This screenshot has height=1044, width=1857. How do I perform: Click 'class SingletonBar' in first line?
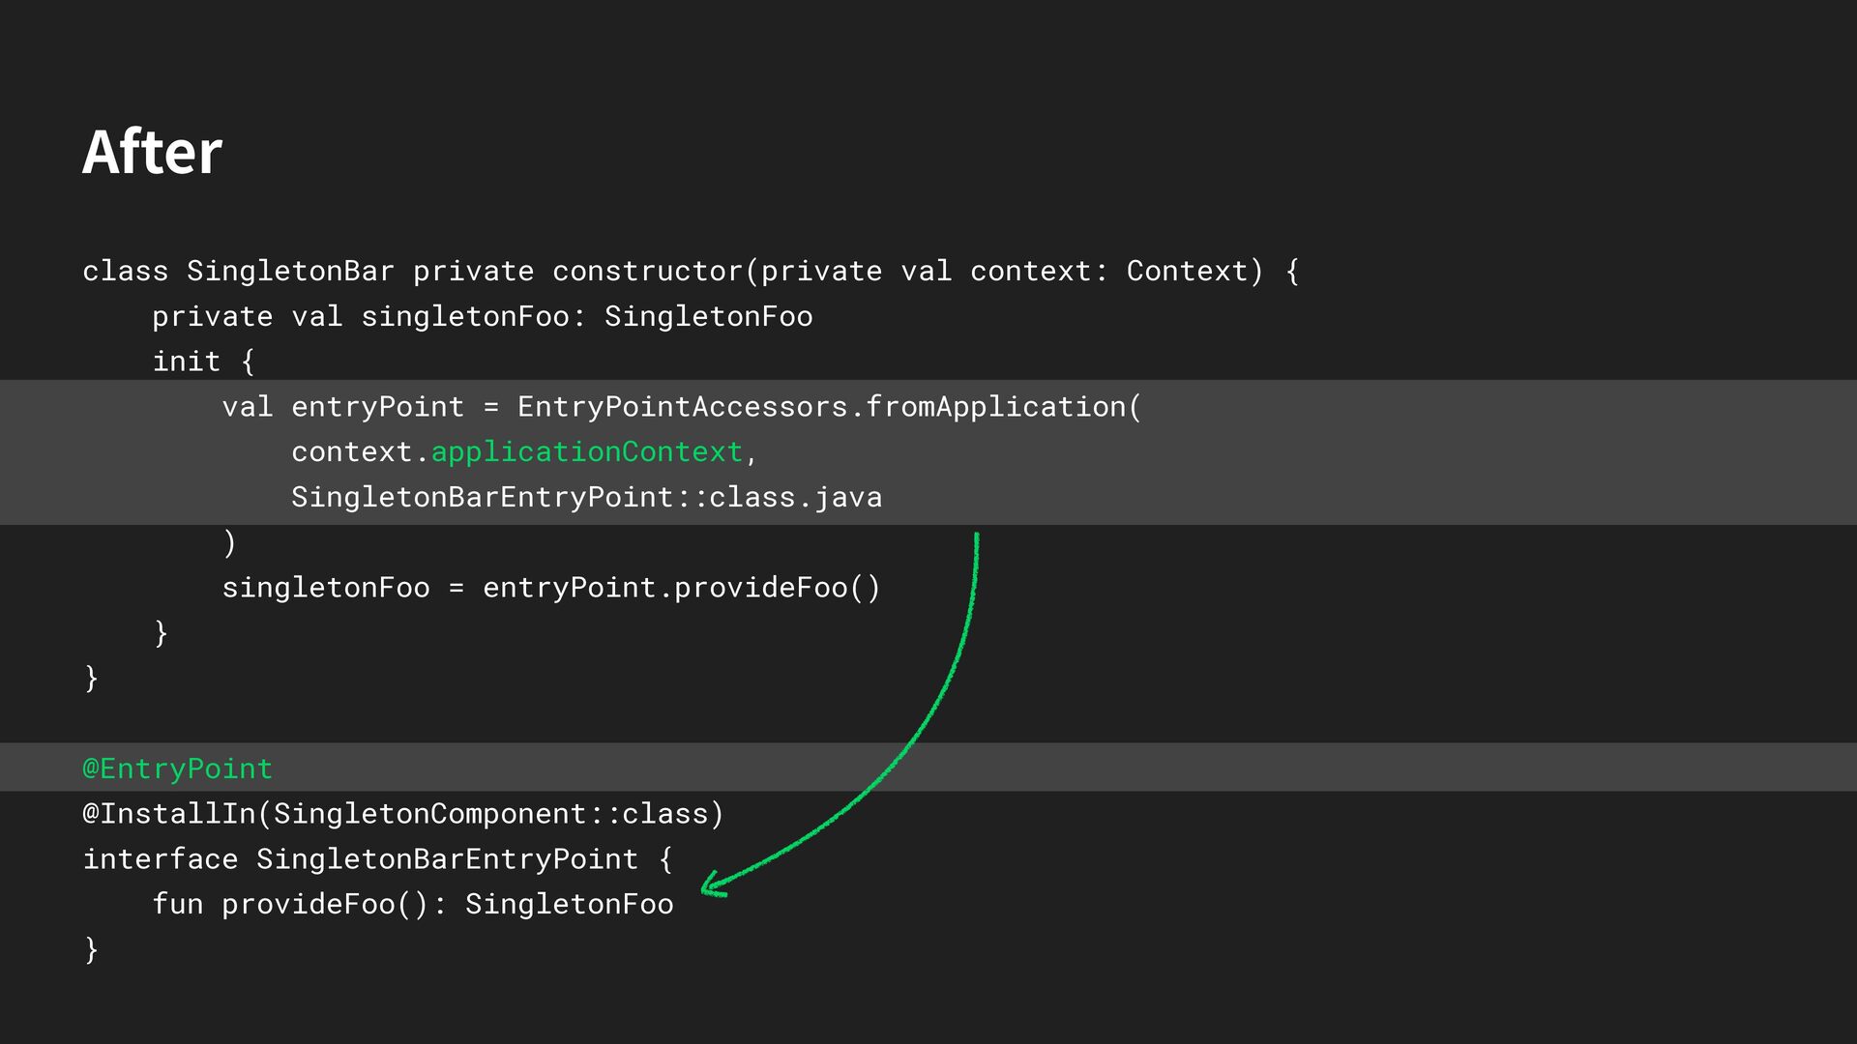[x=238, y=271]
